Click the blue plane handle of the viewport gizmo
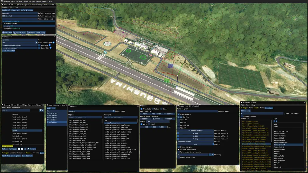 coord(170,66)
